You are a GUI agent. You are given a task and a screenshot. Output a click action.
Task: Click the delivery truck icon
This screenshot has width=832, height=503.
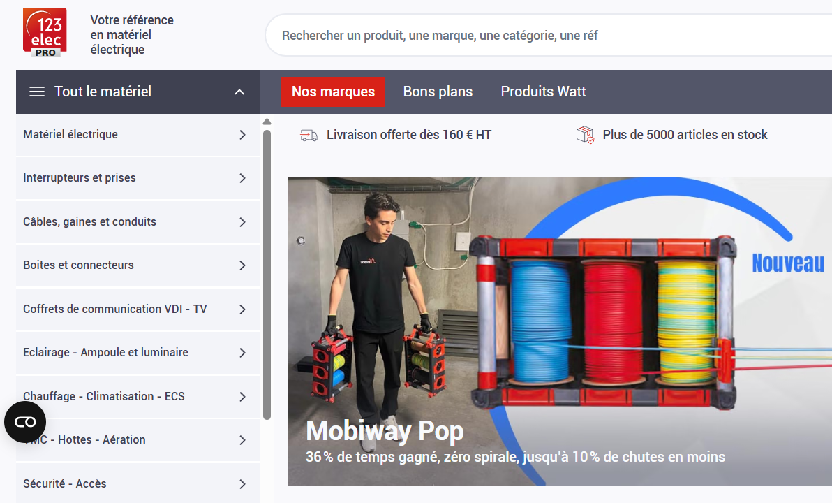pyautogui.click(x=309, y=135)
